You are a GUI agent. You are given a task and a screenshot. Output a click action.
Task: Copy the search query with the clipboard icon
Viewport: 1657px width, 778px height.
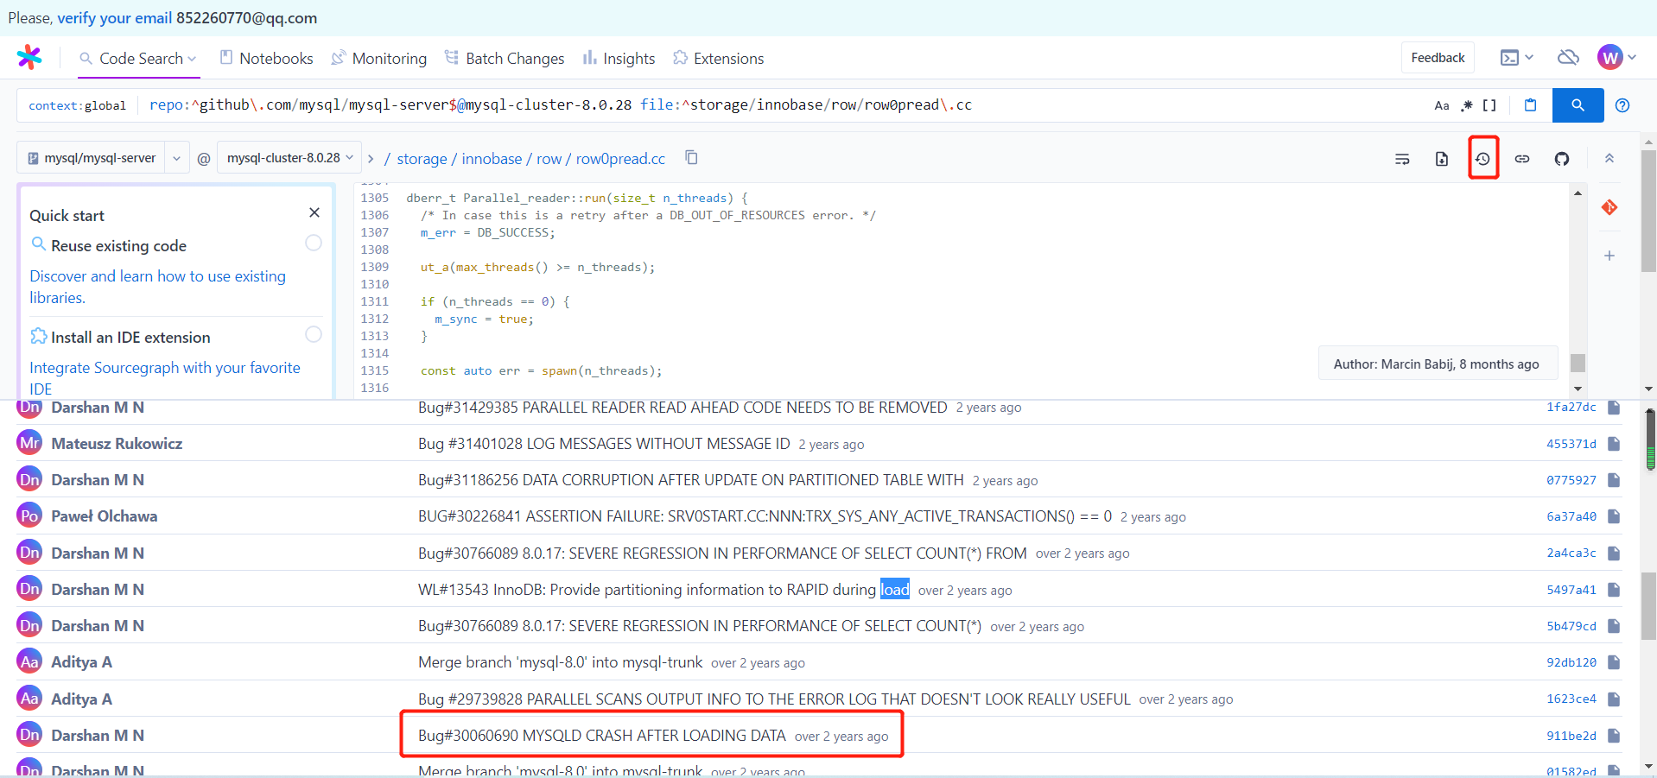tap(1530, 105)
